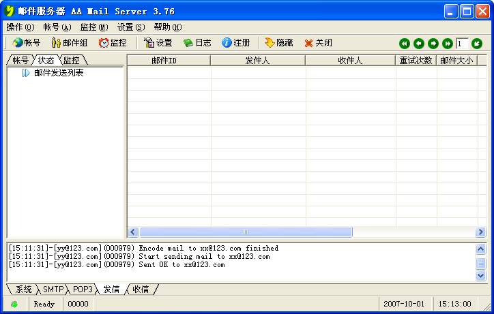Switch to the POP3 log tab
This screenshot has height=314, width=494.
[x=83, y=289]
